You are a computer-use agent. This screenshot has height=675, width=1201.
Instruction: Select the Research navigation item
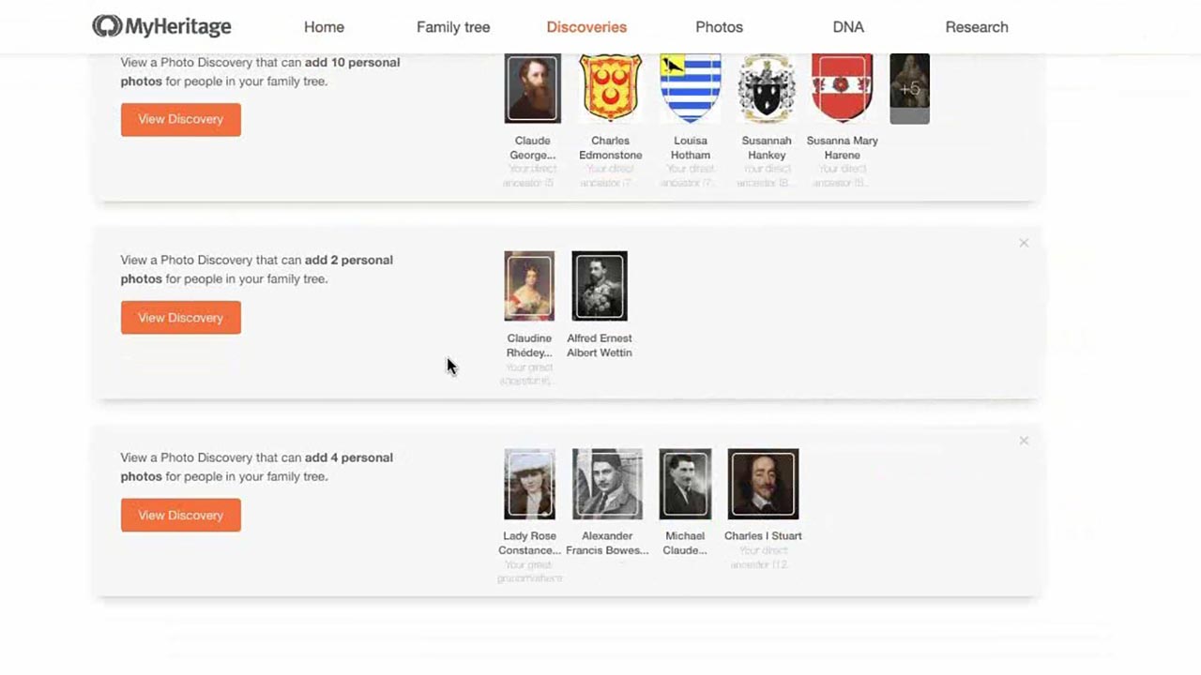[977, 27]
